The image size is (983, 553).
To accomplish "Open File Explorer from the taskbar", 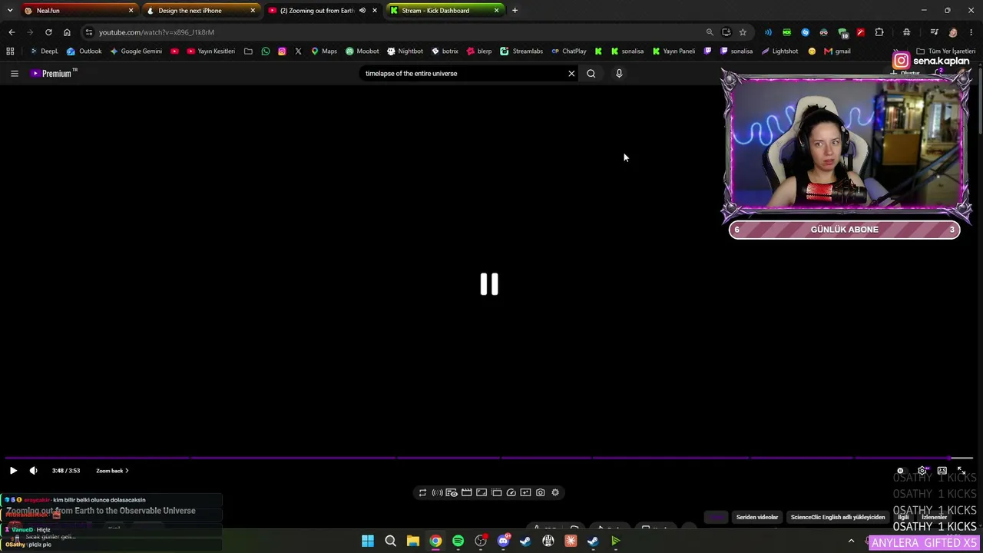I will click(413, 541).
